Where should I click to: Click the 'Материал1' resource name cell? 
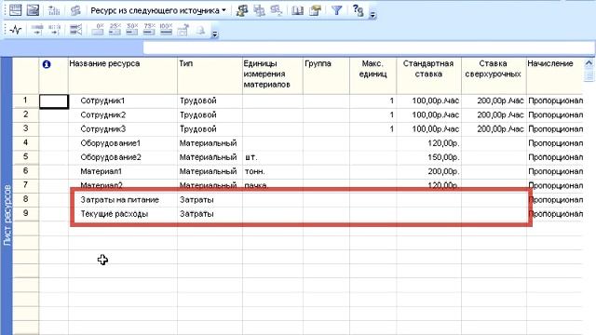point(123,171)
